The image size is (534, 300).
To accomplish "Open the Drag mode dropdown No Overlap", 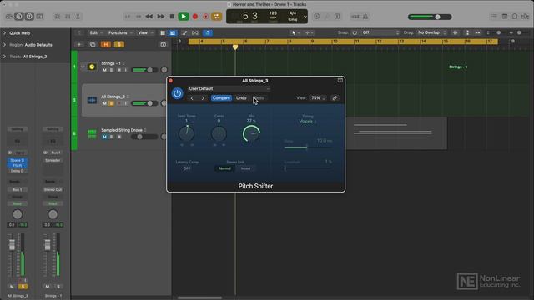I will click(x=431, y=32).
